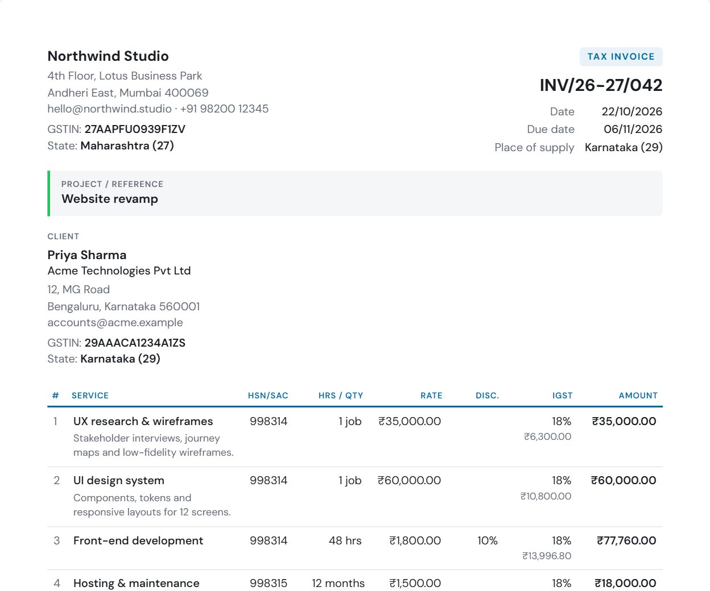Screen dimensions: 710x591
Task: Click the HSN/SAC column header
Action: 268,396
